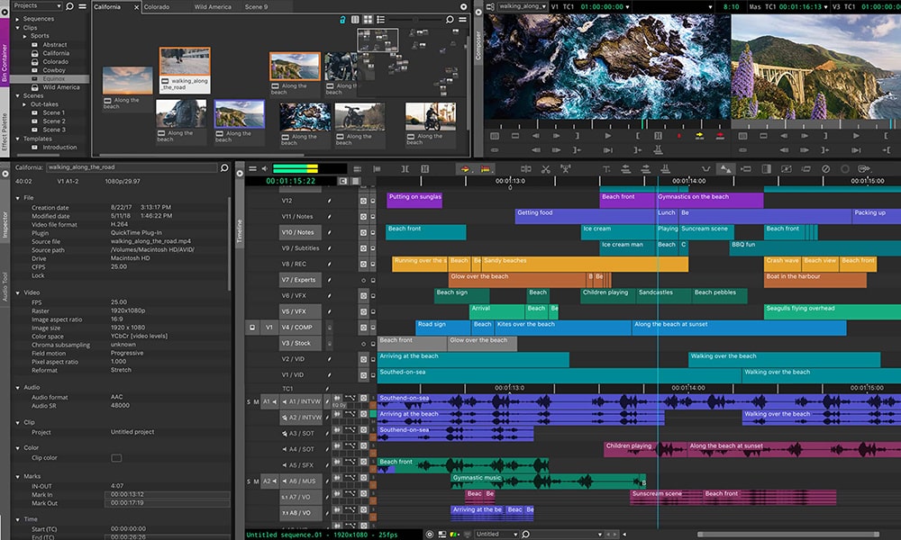The width and height of the screenshot is (901, 540).
Task: Collapse the File section in Inspector
Action: [18, 198]
